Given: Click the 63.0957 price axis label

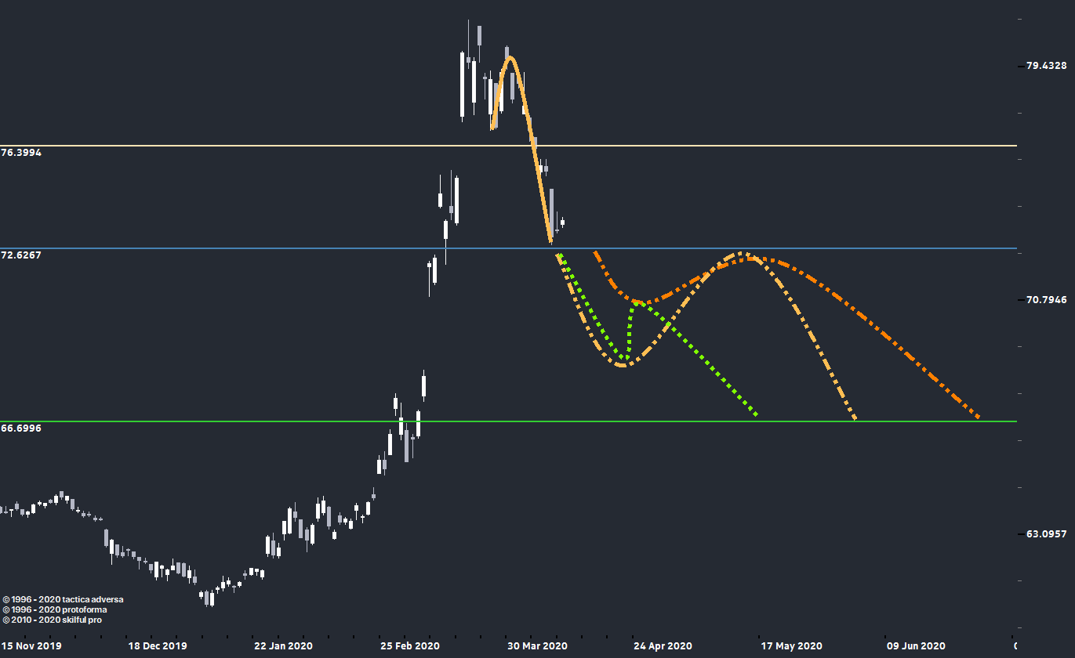Looking at the screenshot, I should (1046, 534).
